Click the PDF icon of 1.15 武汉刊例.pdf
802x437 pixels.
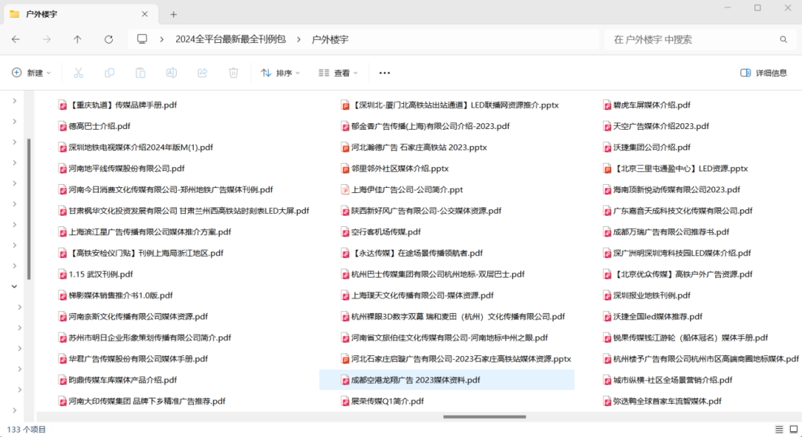62,275
